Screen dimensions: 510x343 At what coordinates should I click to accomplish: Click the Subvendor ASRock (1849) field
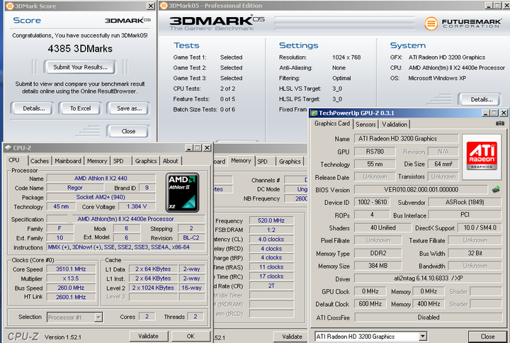pos(465,202)
